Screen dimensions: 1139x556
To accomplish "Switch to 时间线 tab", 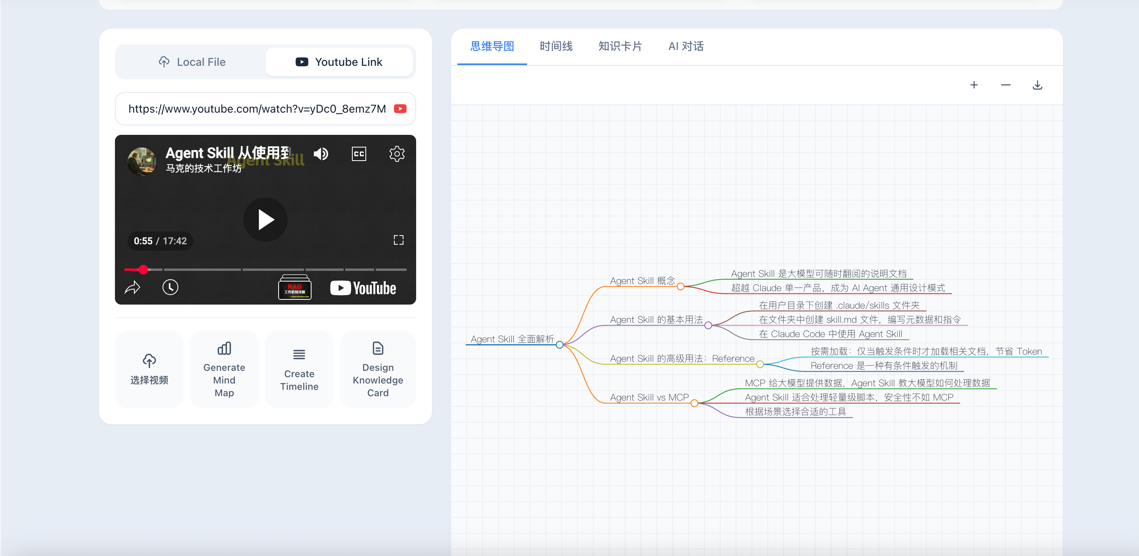I will (556, 46).
